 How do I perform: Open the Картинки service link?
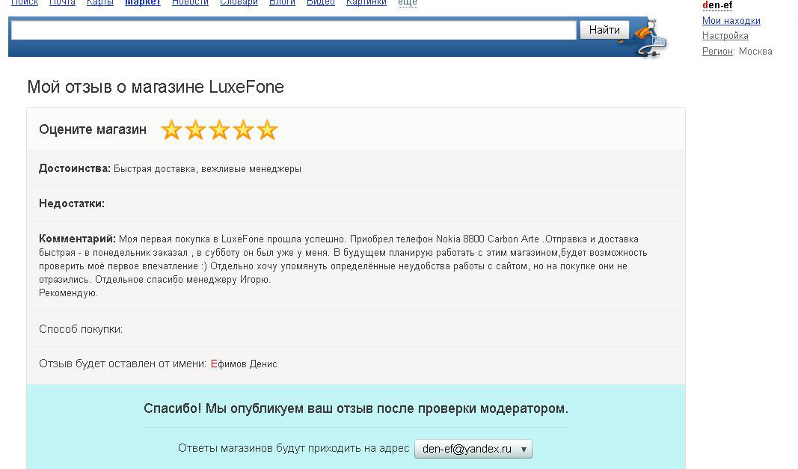pyautogui.click(x=366, y=2)
